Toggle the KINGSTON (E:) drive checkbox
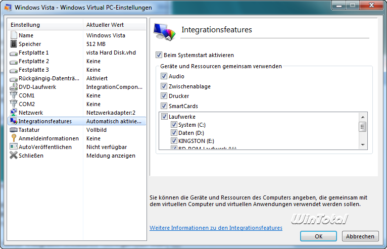This screenshot has width=387, height=249. [174, 141]
